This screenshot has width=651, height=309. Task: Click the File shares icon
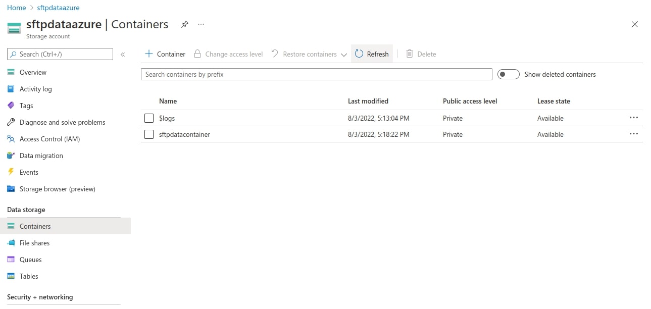point(11,243)
